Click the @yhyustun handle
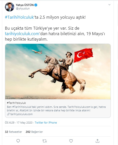 tap(23, 9)
